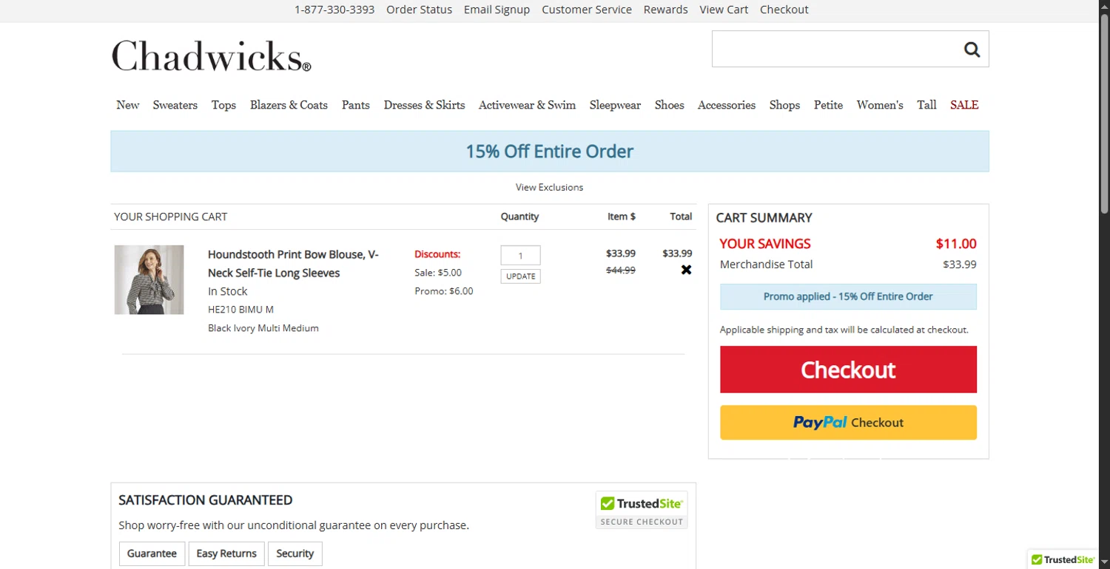Viewport: 1110px width, 569px height.
Task: Click the Merchandise Total $33.99 value
Action: point(960,265)
